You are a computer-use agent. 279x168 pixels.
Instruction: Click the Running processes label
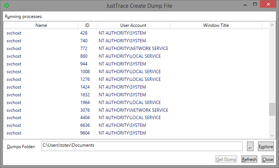click(24, 17)
